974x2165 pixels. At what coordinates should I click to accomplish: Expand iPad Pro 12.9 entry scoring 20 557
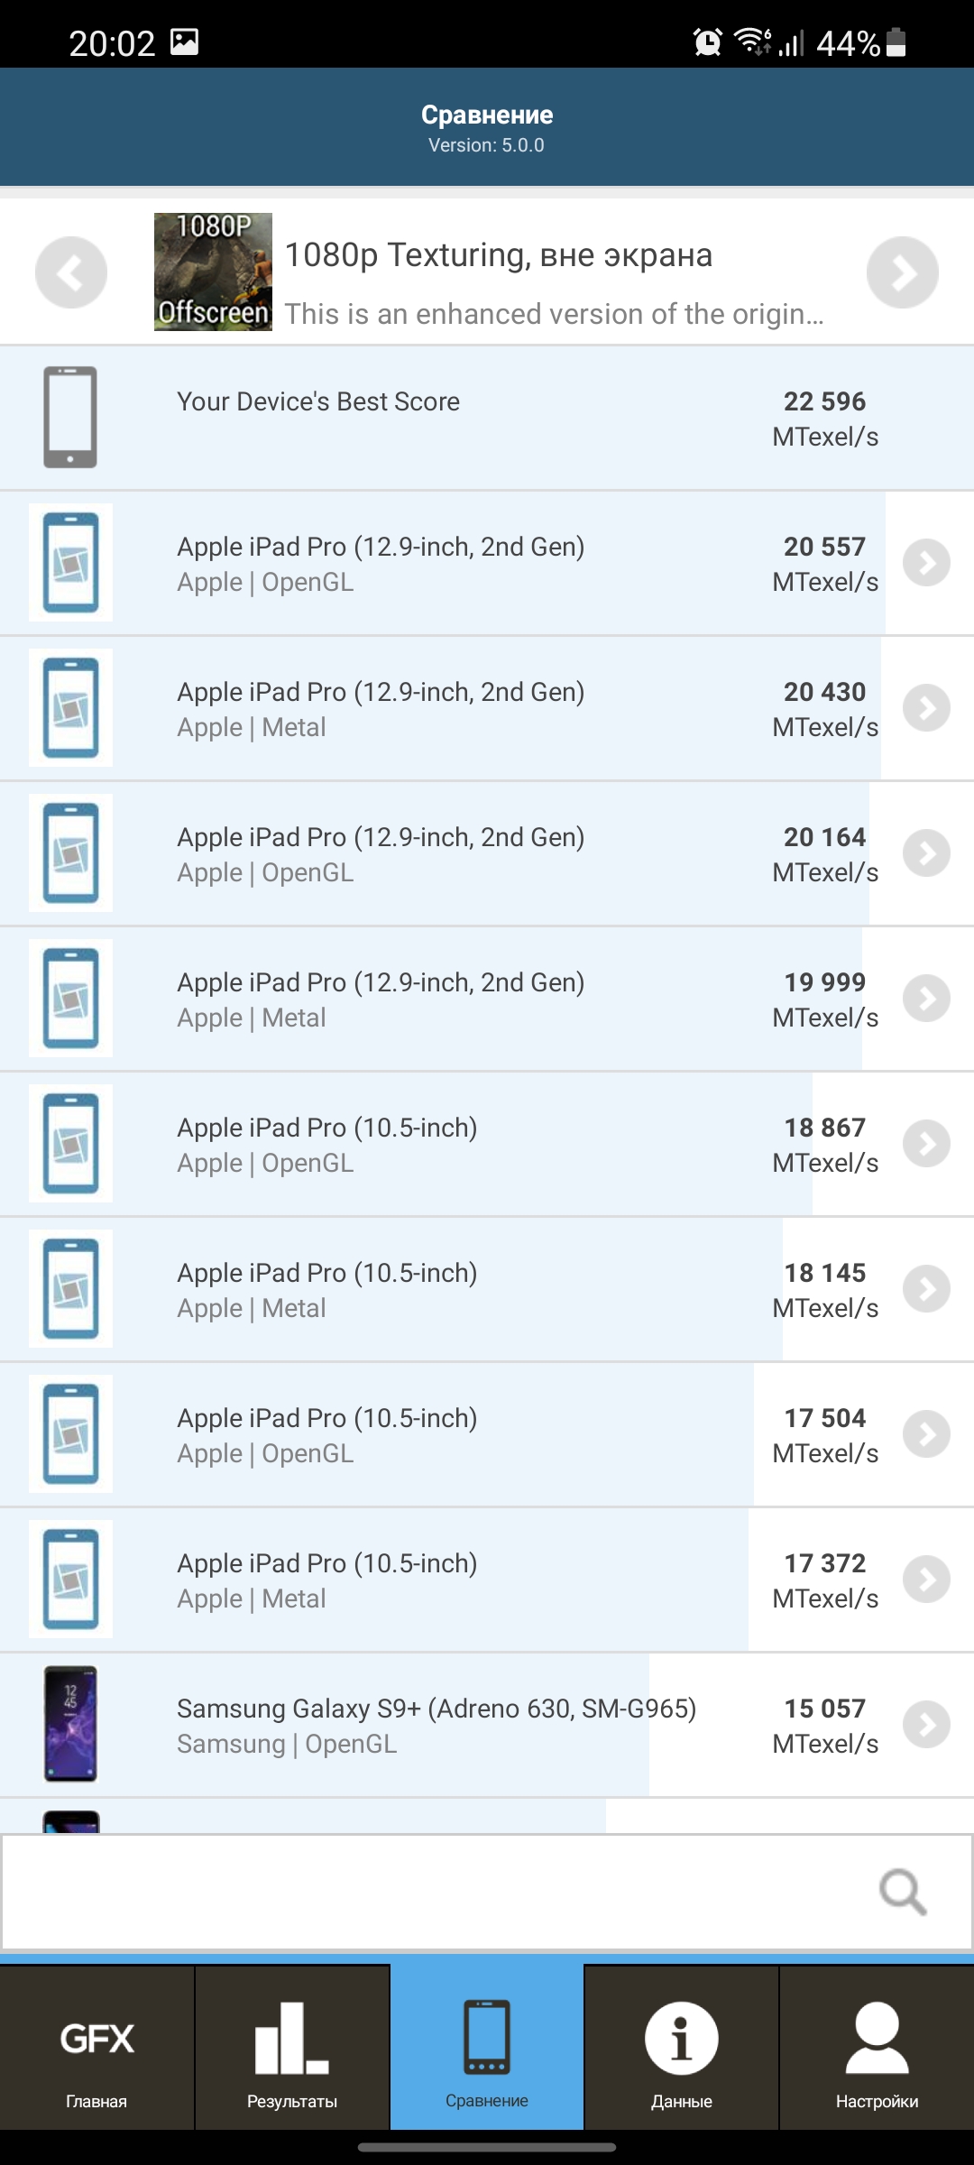[927, 563]
